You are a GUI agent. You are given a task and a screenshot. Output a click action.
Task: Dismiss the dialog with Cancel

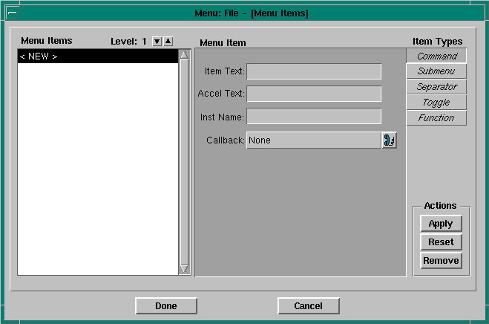tap(308, 305)
